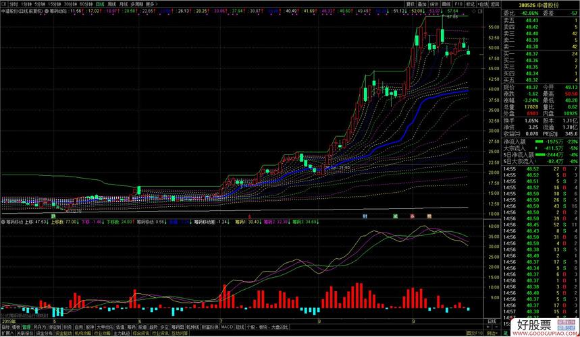This screenshot has width=580, height=337.
Task: Select the MACD indicator tab
Action: (x=227, y=327)
